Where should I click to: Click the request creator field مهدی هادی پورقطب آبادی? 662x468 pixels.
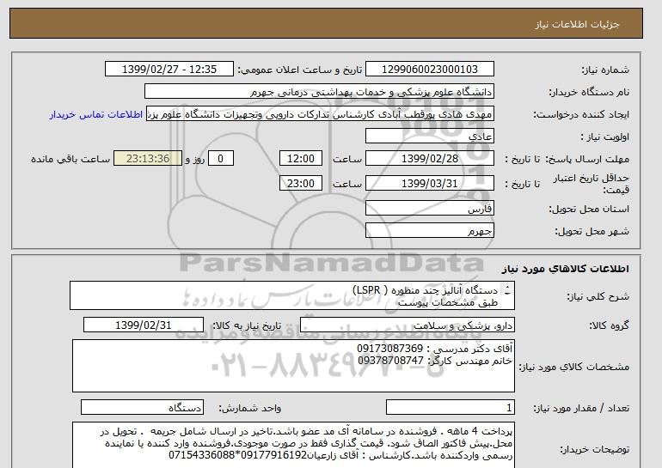[320, 114]
